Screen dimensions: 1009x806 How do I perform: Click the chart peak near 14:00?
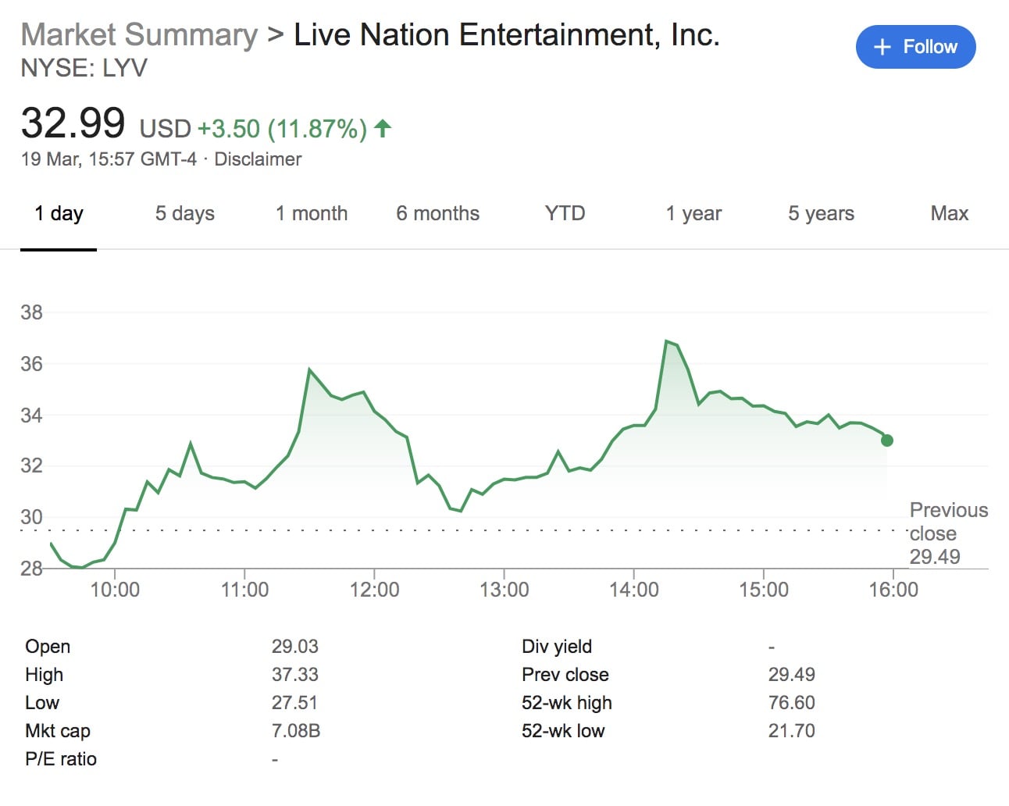pos(666,341)
